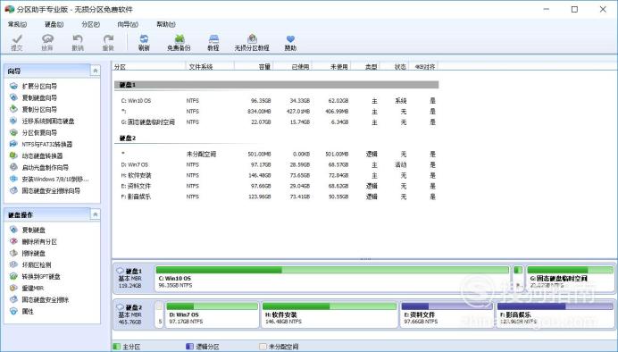618x352 pixels.
Task: Click the 已使用 column header
Action: (292, 67)
